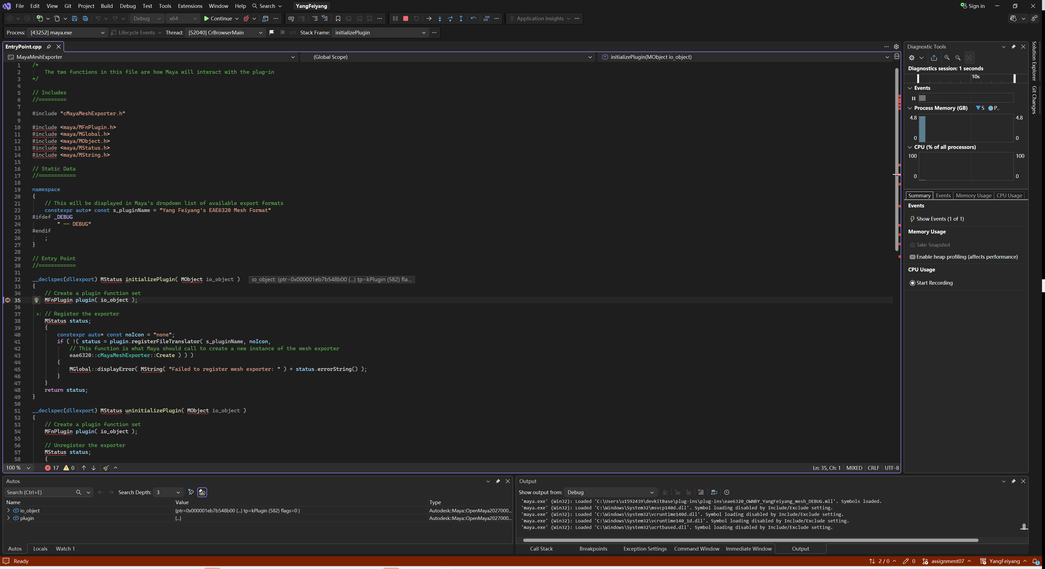This screenshot has height=569, width=1045.
Task: Click the Step Out arrow
Action: point(461,19)
